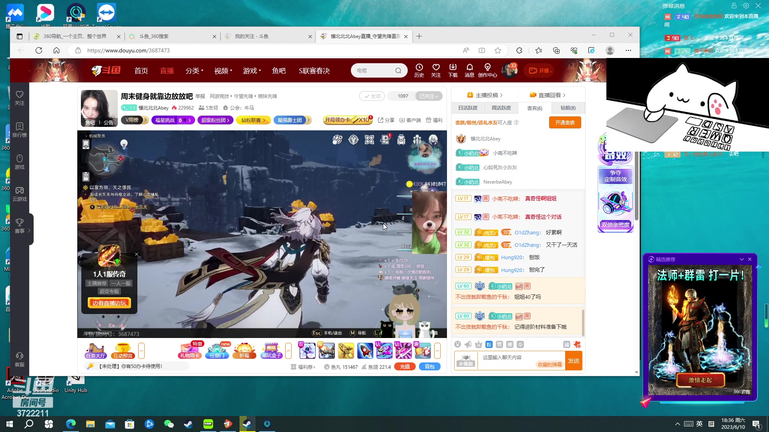
Task: Expand the V周榜 arrow
Action: pyautogui.click(x=145, y=120)
